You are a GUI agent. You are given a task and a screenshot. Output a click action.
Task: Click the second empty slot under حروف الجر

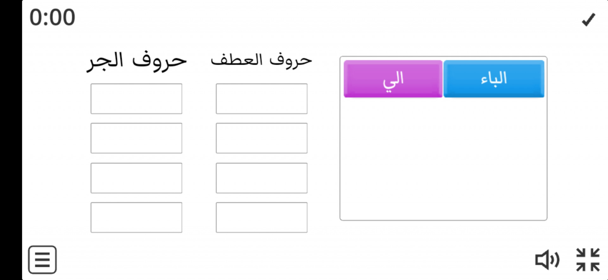[136, 138]
